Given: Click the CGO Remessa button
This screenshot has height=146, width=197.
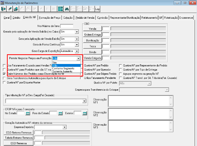Looking at the screenshot, I should pyautogui.click(x=18, y=143).
